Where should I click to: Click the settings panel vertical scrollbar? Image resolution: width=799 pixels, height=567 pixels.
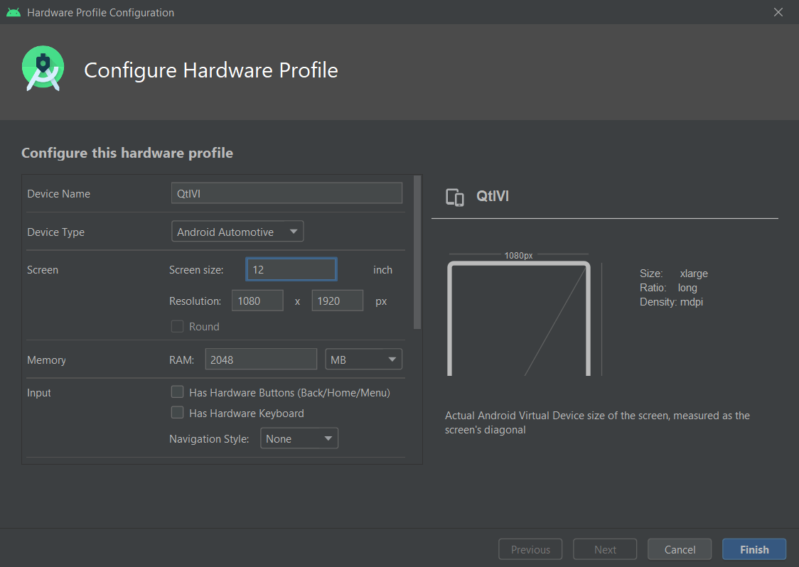418,253
